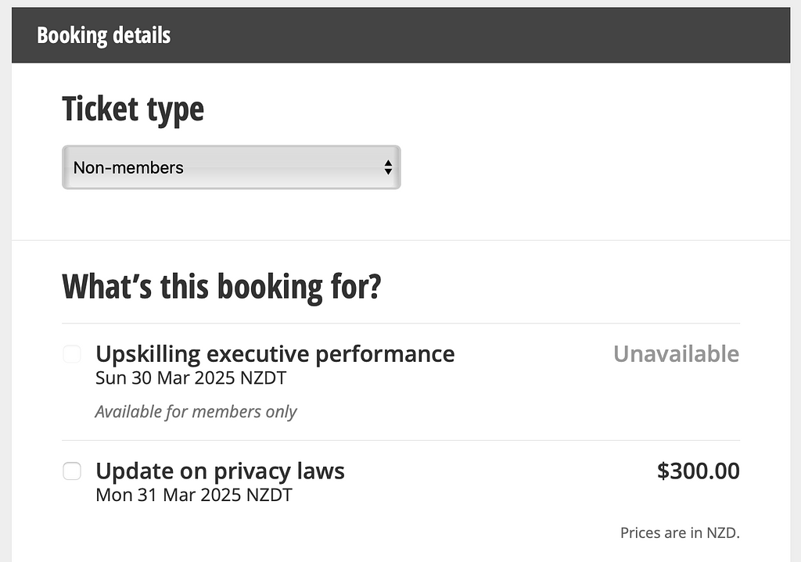801x562 pixels.
Task: Click the Booking details title text
Action: pos(104,35)
